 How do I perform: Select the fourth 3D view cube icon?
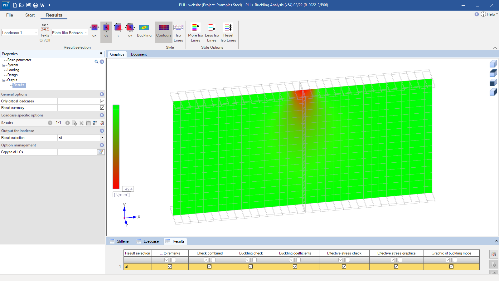pos(493,92)
